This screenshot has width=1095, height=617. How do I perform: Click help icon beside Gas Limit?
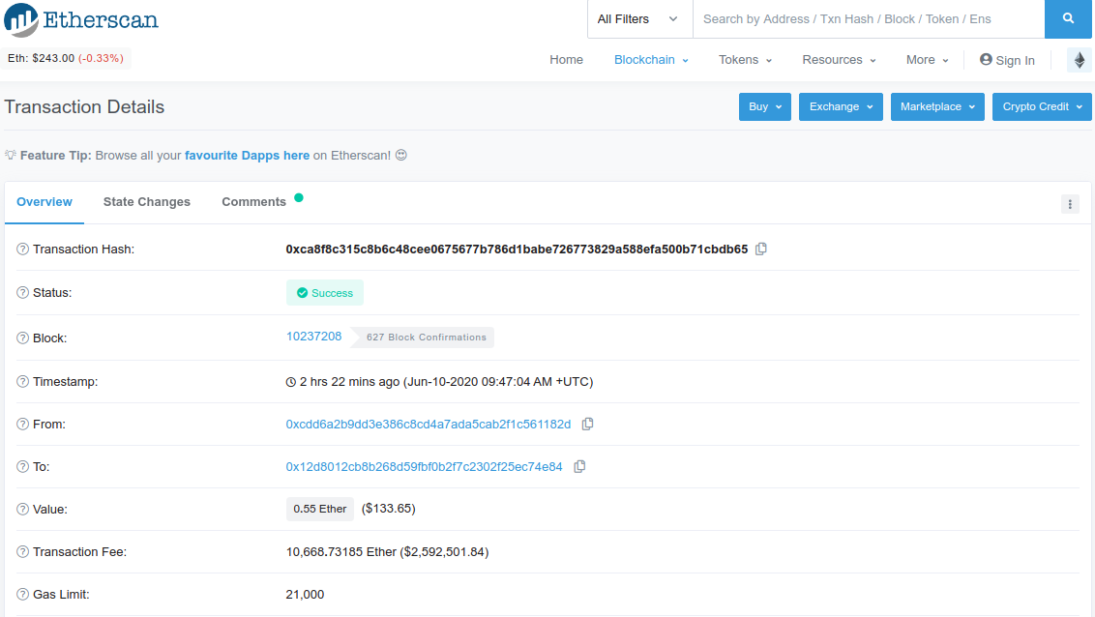23,595
